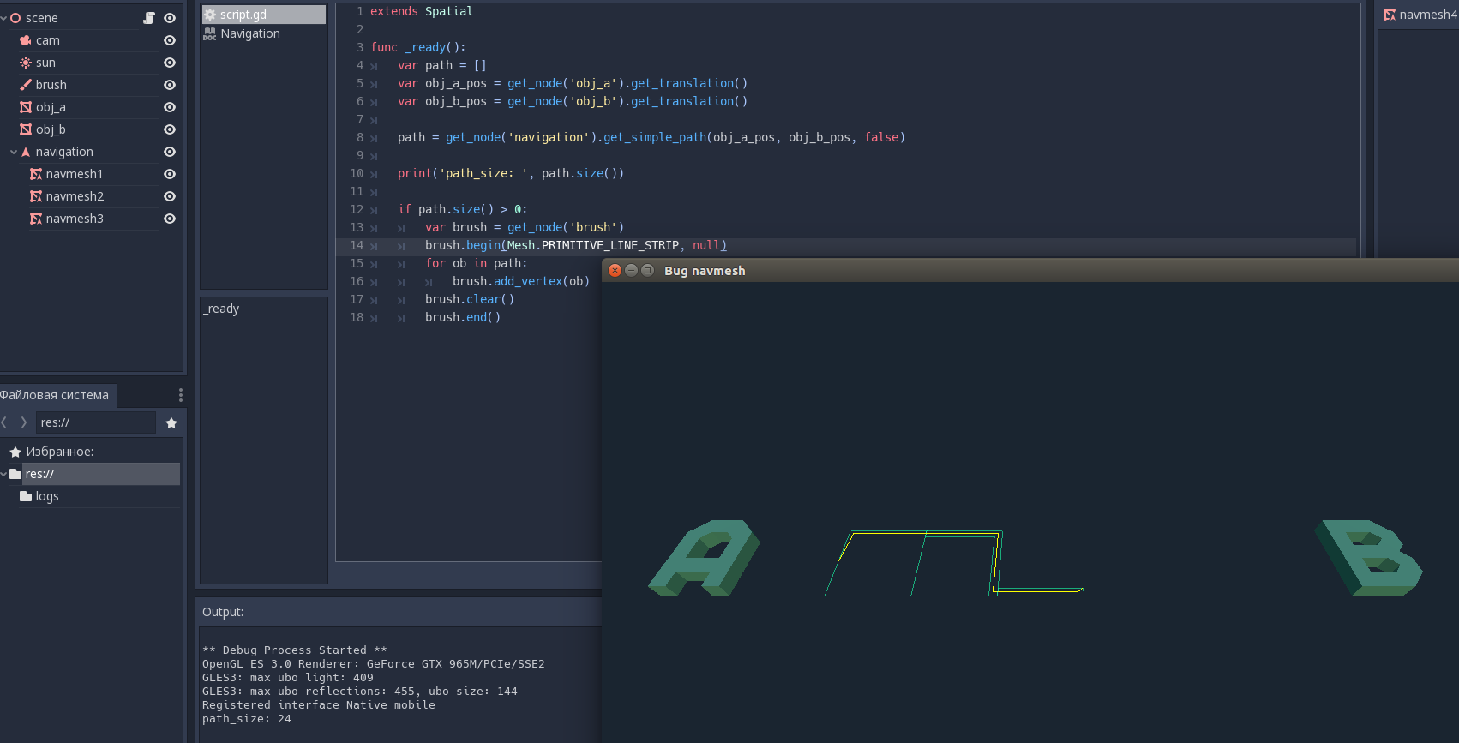The width and height of the screenshot is (1459, 743).
Task: Click the navmesh3 node icon
Action: click(x=36, y=219)
